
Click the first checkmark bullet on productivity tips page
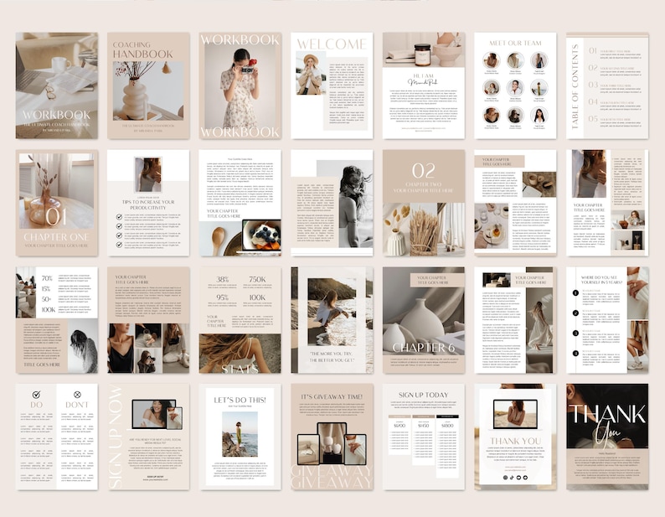(x=119, y=217)
